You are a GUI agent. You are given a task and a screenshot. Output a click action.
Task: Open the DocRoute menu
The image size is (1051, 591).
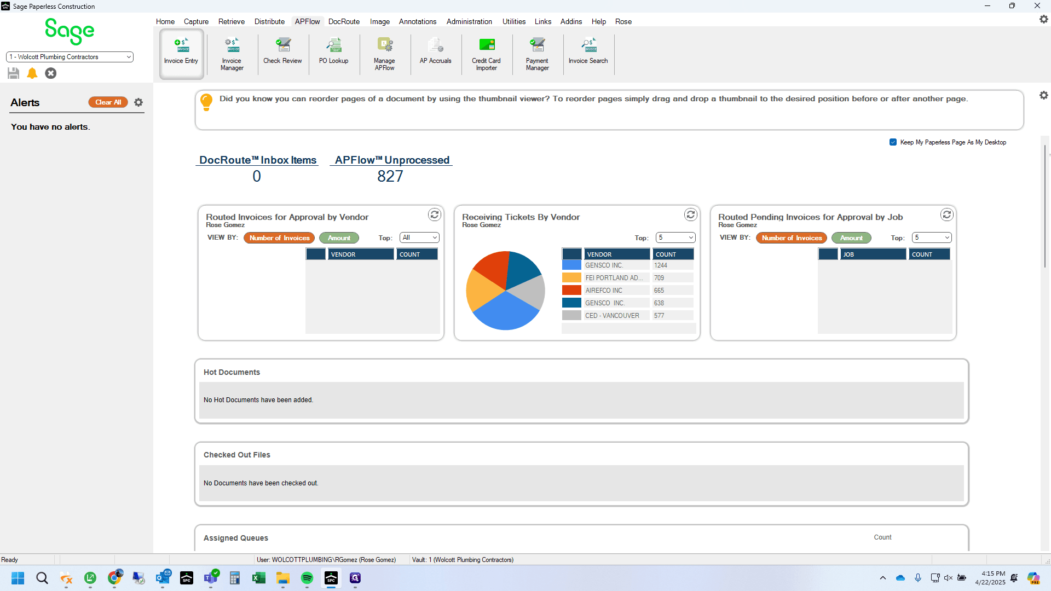344,21
